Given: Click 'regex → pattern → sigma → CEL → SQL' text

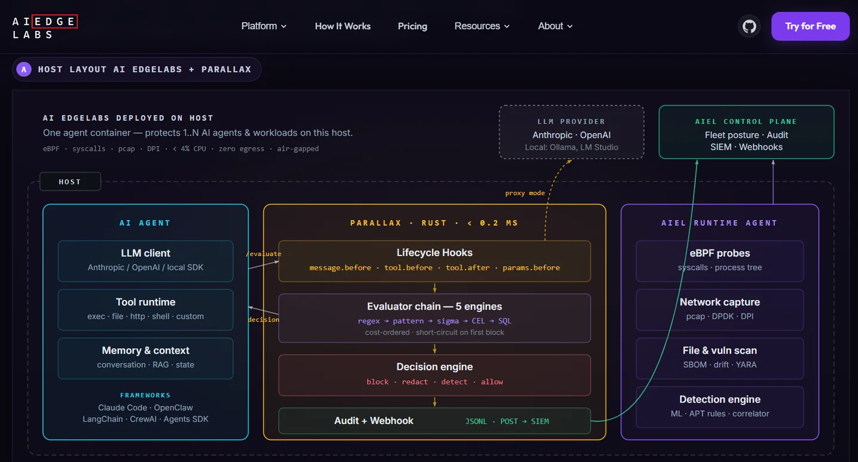Looking at the screenshot, I should (x=434, y=321).
